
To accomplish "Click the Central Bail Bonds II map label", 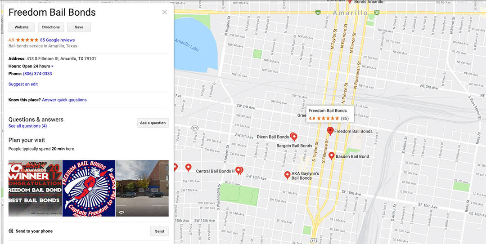I will click(216, 171).
